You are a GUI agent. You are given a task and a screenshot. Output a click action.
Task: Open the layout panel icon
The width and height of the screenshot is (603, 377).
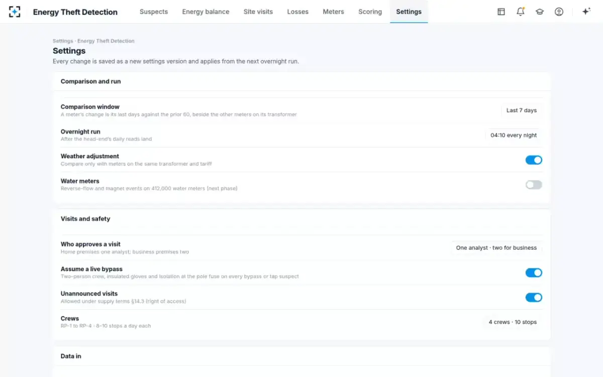[501, 12]
